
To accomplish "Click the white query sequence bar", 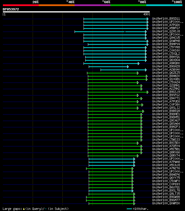I will pyautogui.click(x=76, y=12).
